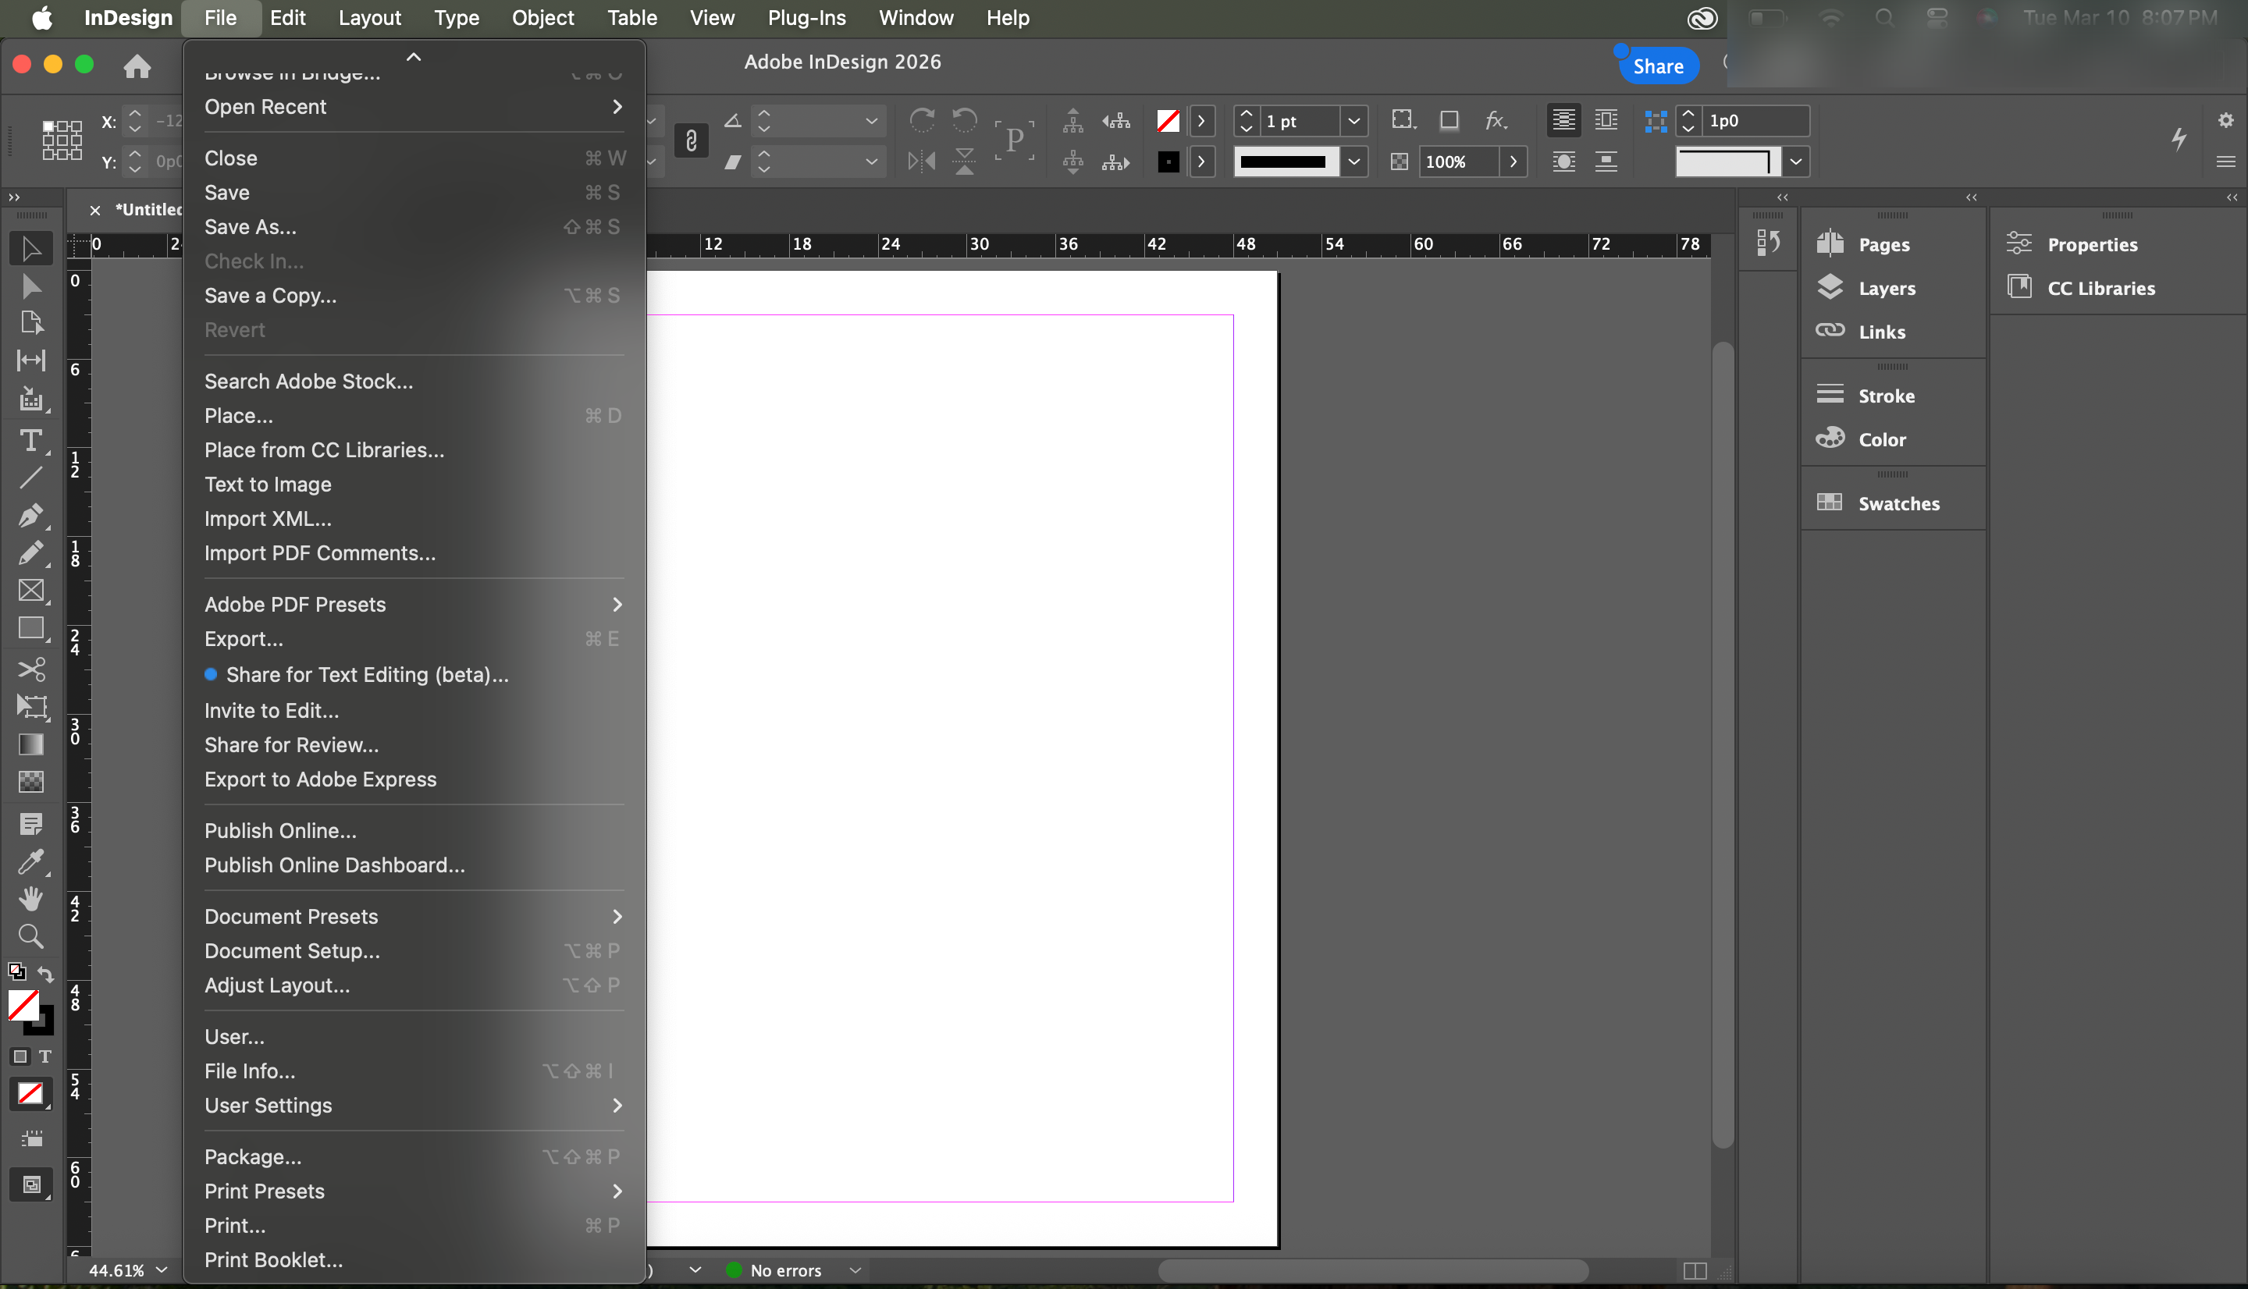This screenshot has height=1289, width=2248.
Task: Select the Type tool in toolbox
Action: (x=30, y=440)
